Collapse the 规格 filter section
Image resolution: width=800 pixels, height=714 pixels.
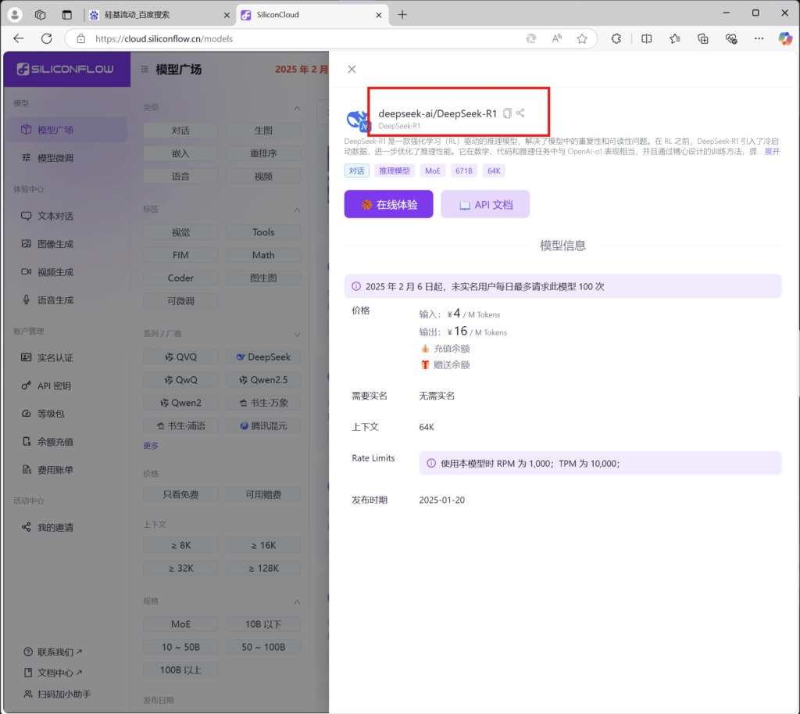pyautogui.click(x=298, y=602)
